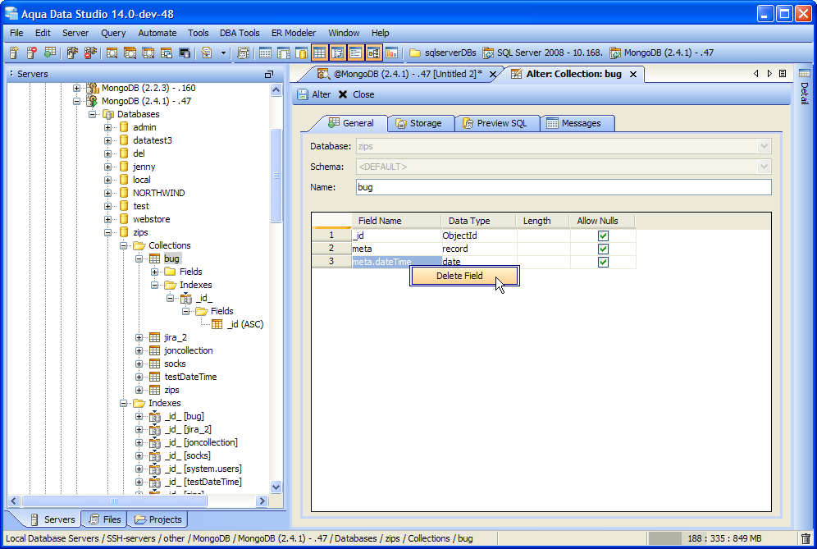This screenshot has height=549, width=817.
Task: Click the script editor pencil icon
Action: tap(207, 53)
